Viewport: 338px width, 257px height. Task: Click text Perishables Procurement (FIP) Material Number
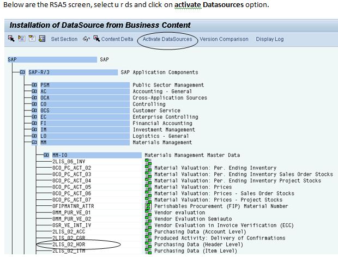pos(221,206)
